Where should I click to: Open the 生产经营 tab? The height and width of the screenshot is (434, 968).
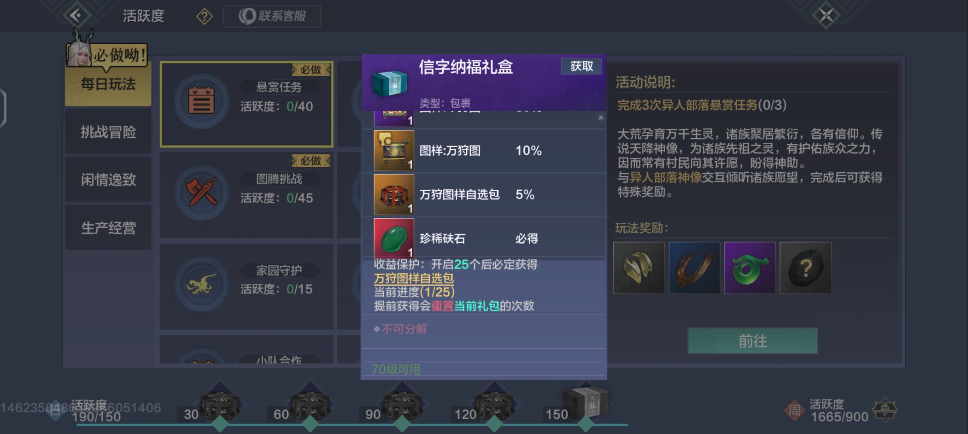pos(108,228)
